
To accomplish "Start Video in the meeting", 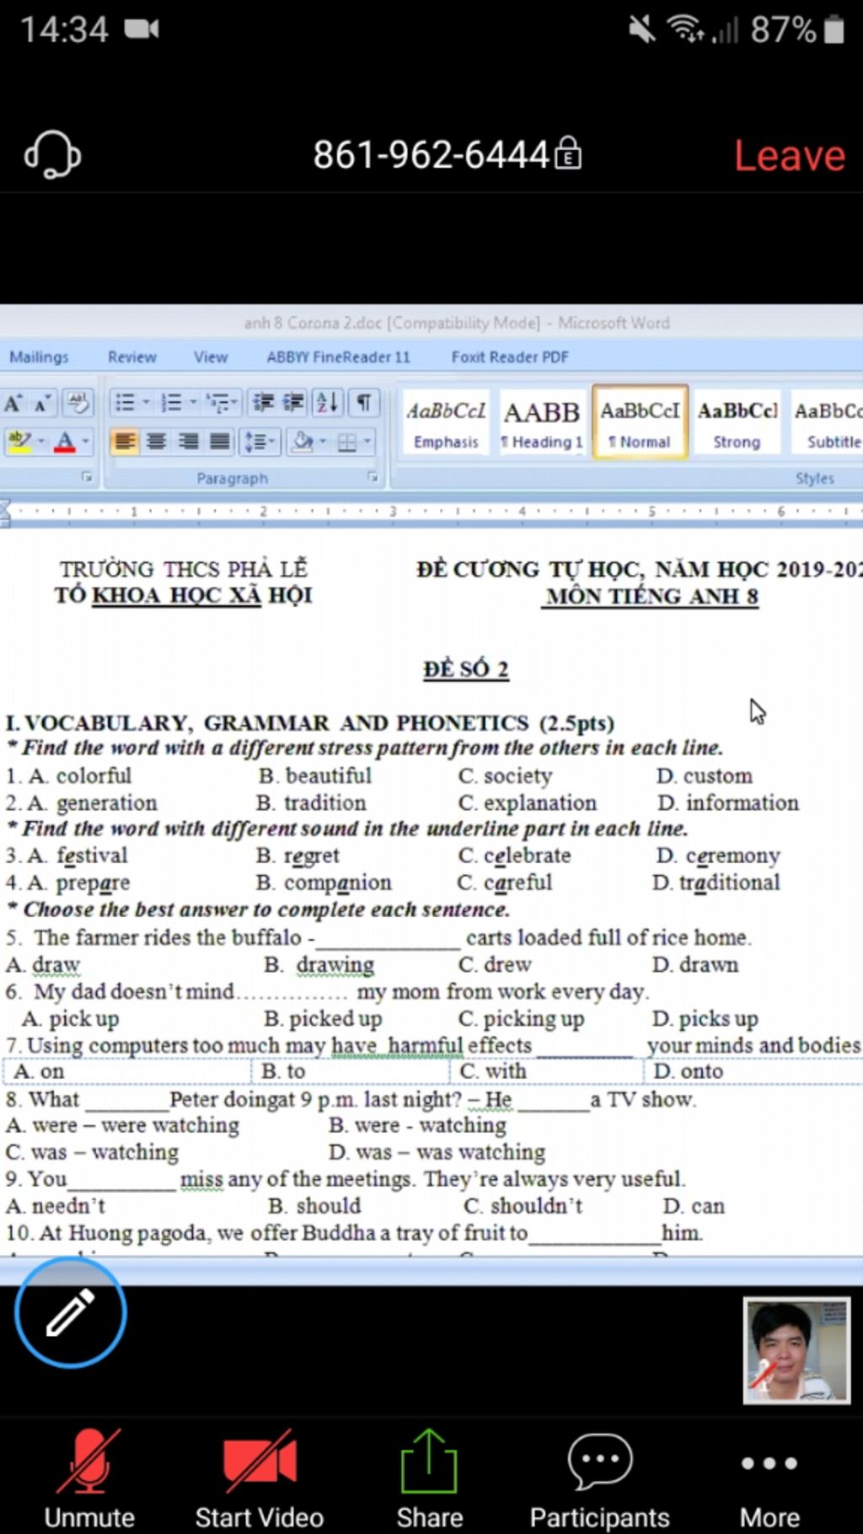I will pos(260,1478).
